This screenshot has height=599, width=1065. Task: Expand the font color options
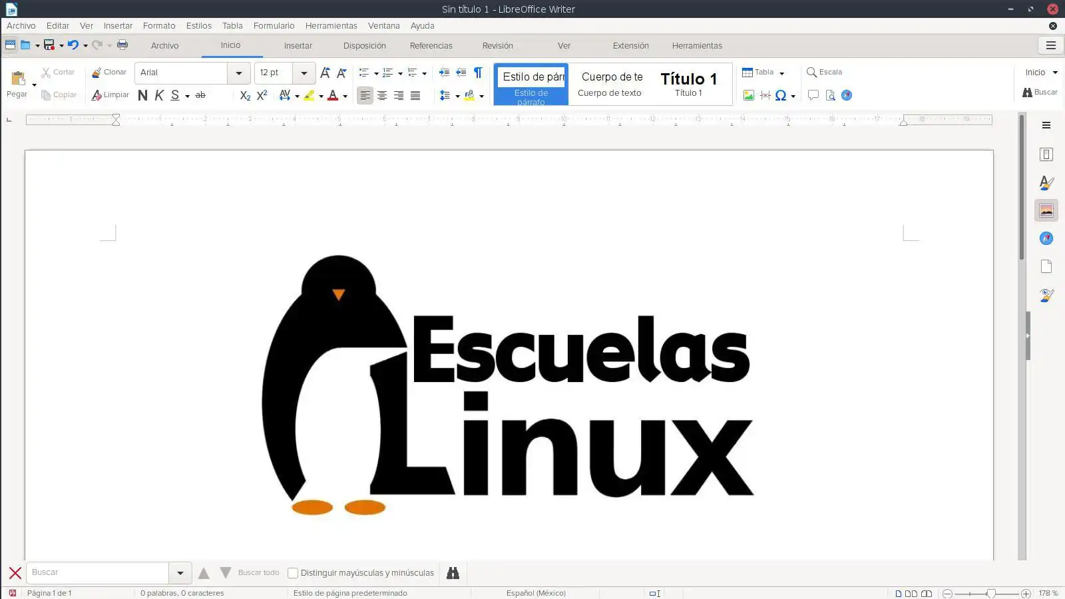[345, 96]
